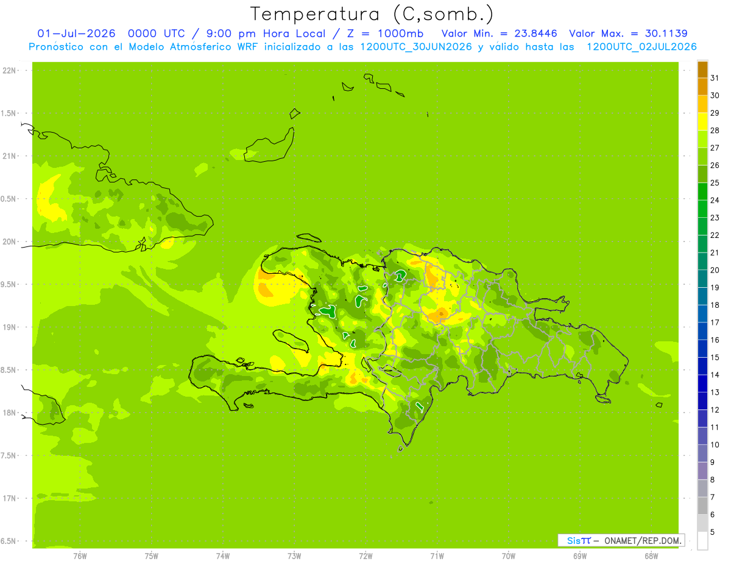The height and width of the screenshot is (564, 731).
Task: Click legend value 10
Action: pos(715,444)
